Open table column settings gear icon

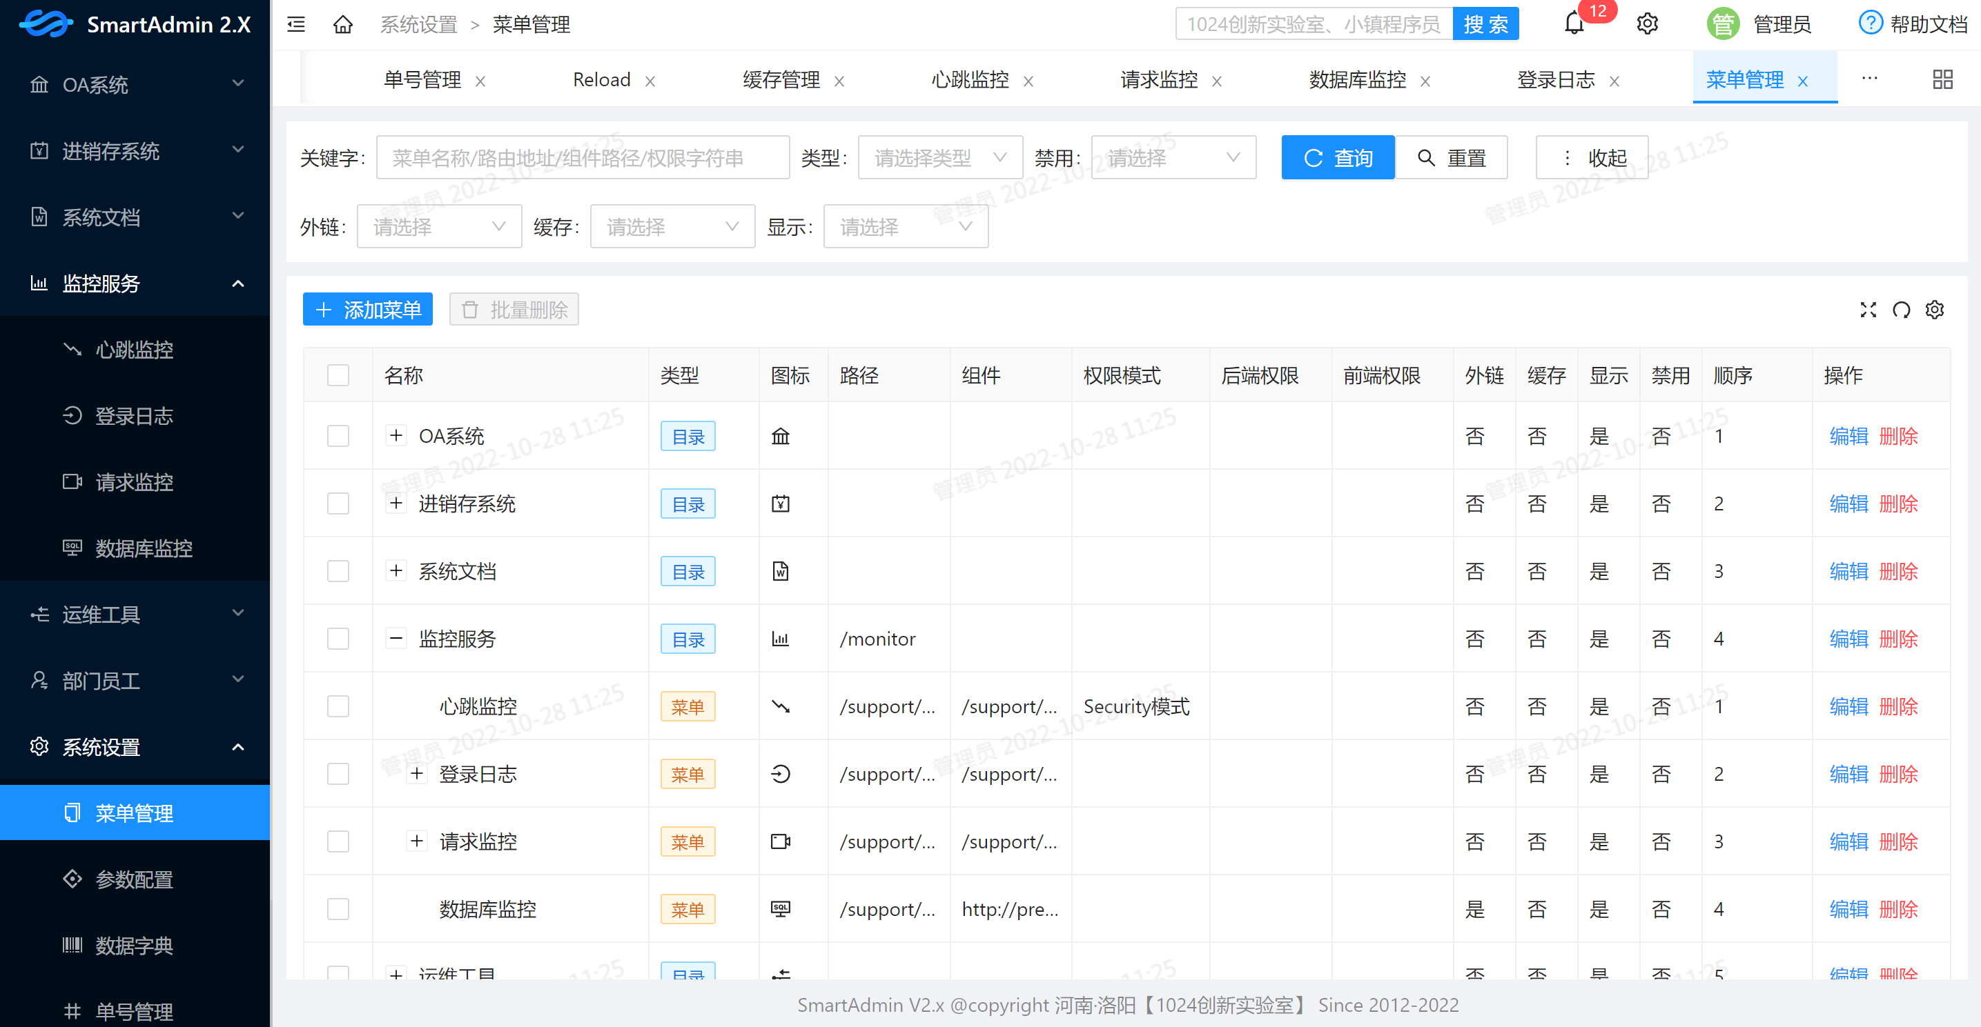[1934, 310]
